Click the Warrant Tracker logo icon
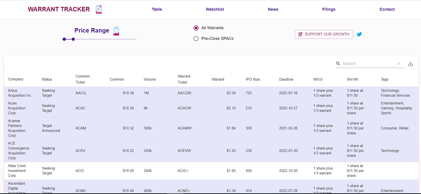Screen dimensions: 421x194 point(99,9)
